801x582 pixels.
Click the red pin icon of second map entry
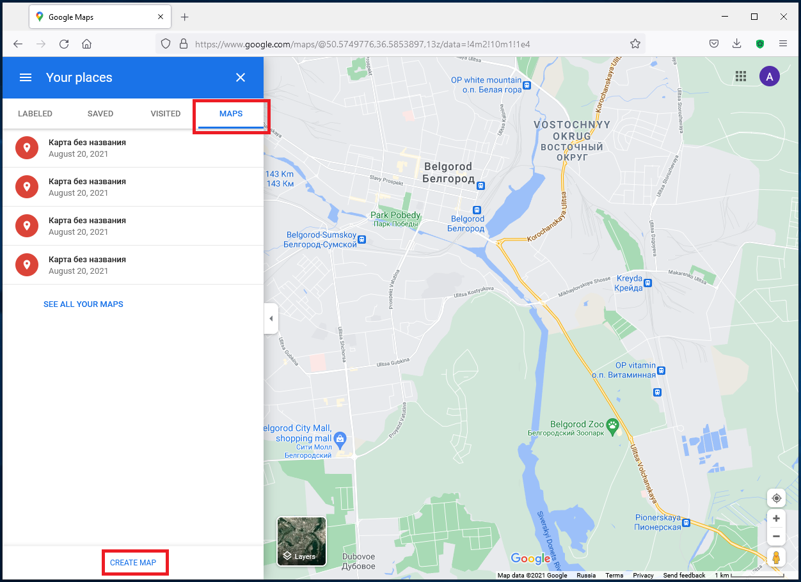click(27, 187)
